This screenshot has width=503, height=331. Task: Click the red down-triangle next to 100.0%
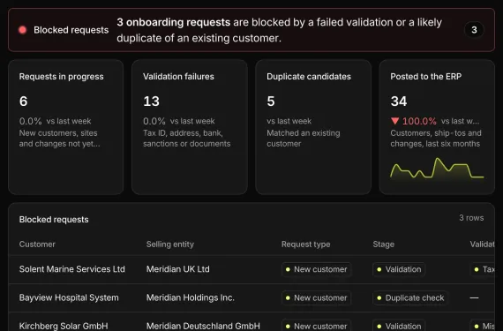(x=394, y=121)
